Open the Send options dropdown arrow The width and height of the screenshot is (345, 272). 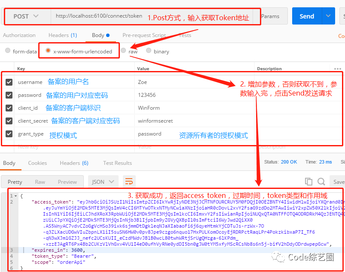328,16
